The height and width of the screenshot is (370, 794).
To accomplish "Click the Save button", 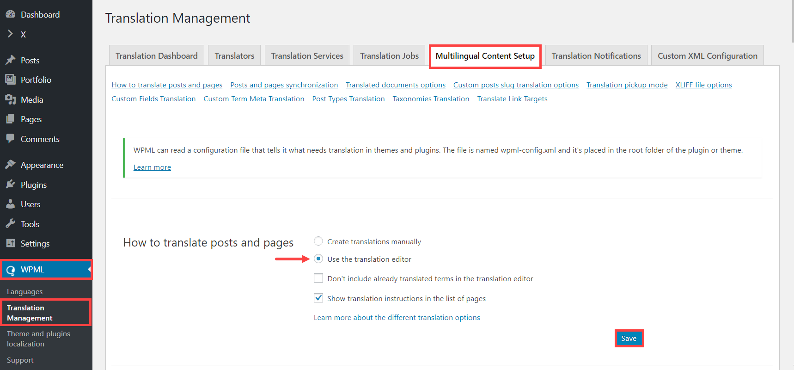I will pyautogui.click(x=629, y=339).
